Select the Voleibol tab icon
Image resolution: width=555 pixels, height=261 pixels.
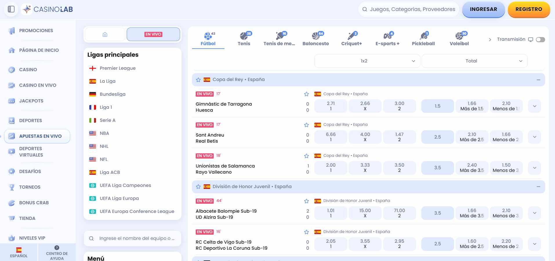[x=459, y=36]
